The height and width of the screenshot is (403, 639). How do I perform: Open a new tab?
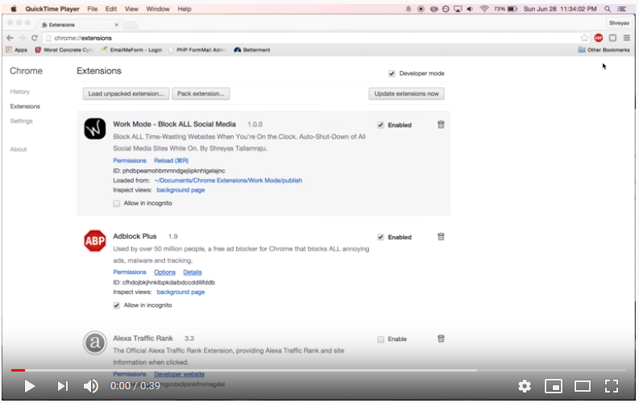pos(131,25)
